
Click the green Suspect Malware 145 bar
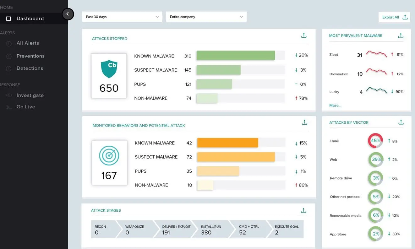[x=219, y=70]
